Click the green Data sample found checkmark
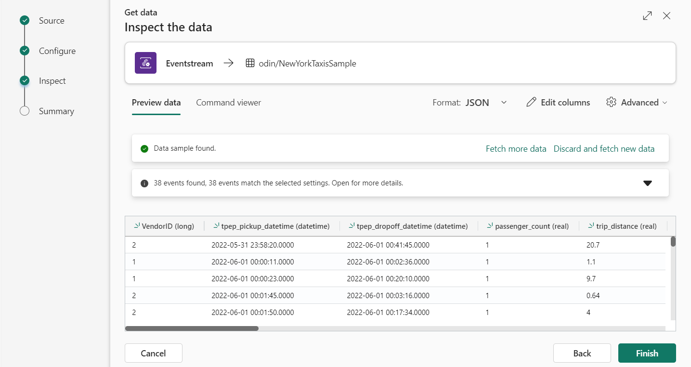Viewport: 691px width, 367px height. (x=144, y=149)
